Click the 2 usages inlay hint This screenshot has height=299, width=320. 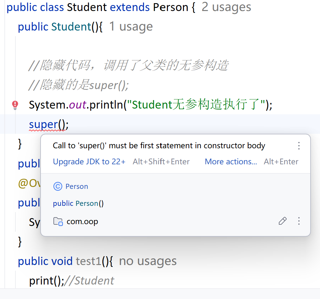226,7
